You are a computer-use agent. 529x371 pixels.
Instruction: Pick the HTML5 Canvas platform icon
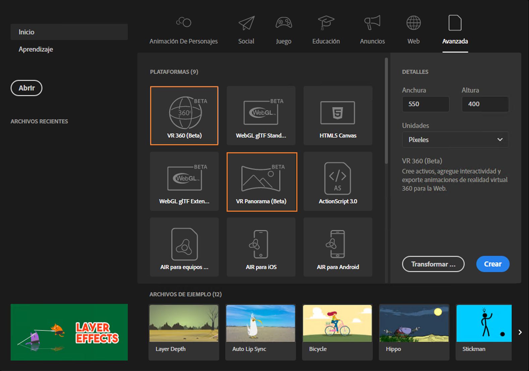[338, 113]
